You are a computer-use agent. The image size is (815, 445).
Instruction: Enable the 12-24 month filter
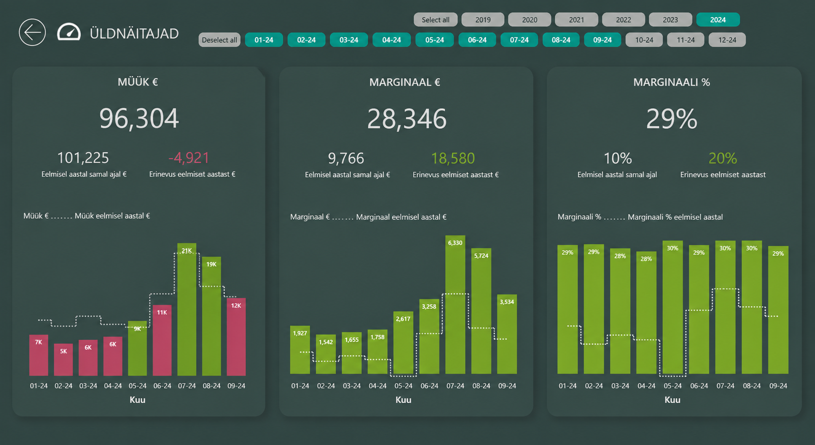(x=727, y=40)
